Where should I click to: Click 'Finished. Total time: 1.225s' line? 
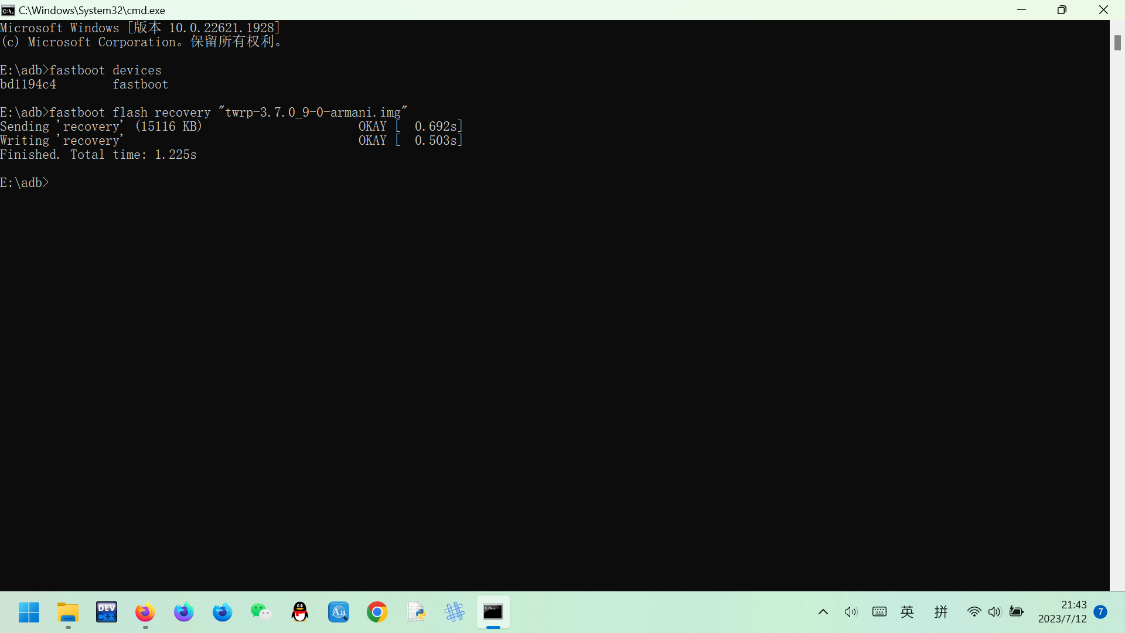coord(98,155)
